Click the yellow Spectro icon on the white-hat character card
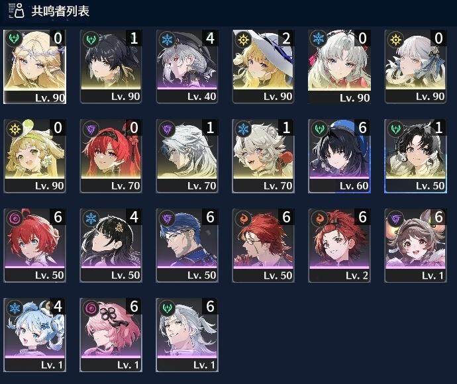The height and width of the screenshot is (384, 457). [x=243, y=39]
